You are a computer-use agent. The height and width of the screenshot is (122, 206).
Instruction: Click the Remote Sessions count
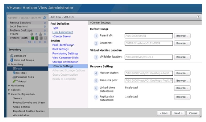pos(45,23)
